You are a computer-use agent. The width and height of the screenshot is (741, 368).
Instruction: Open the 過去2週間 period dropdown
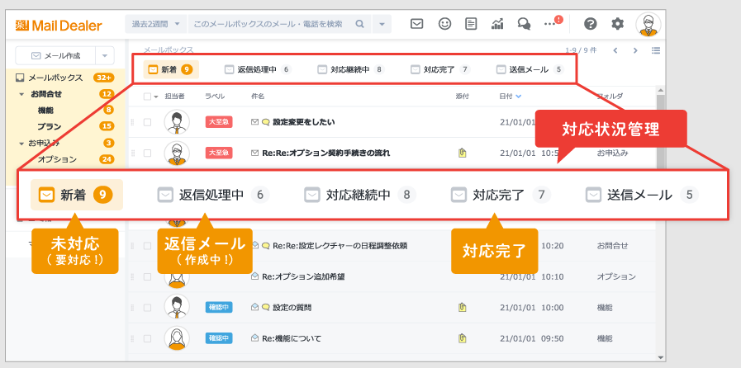(x=156, y=24)
